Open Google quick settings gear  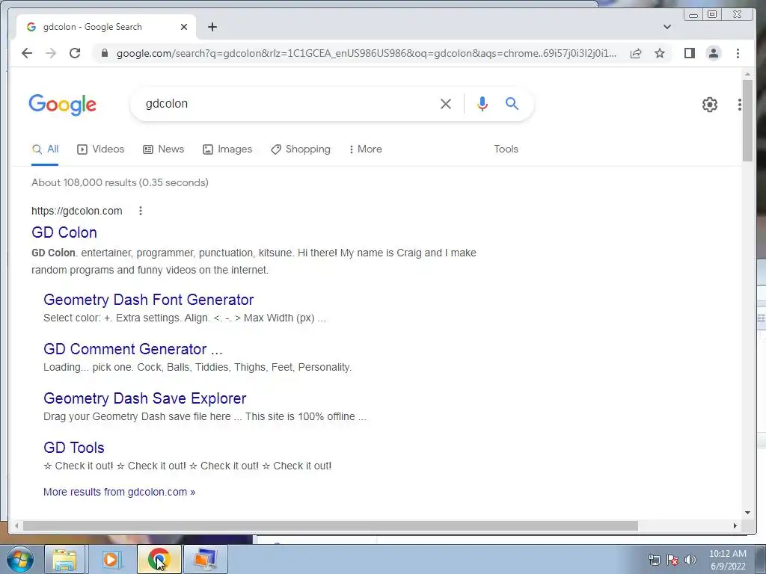[x=709, y=105]
